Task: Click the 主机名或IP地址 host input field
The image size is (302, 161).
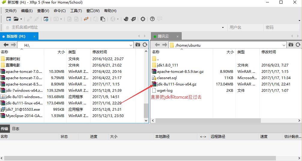Action: [x=116, y=27]
